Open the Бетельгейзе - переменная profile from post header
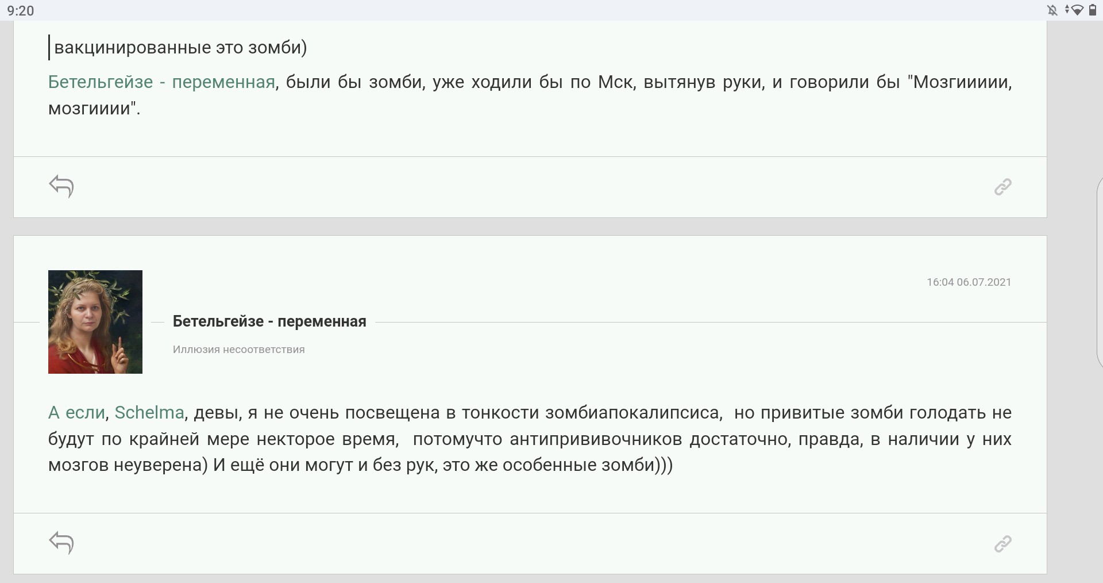This screenshot has width=1103, height=583. (269, 321)
